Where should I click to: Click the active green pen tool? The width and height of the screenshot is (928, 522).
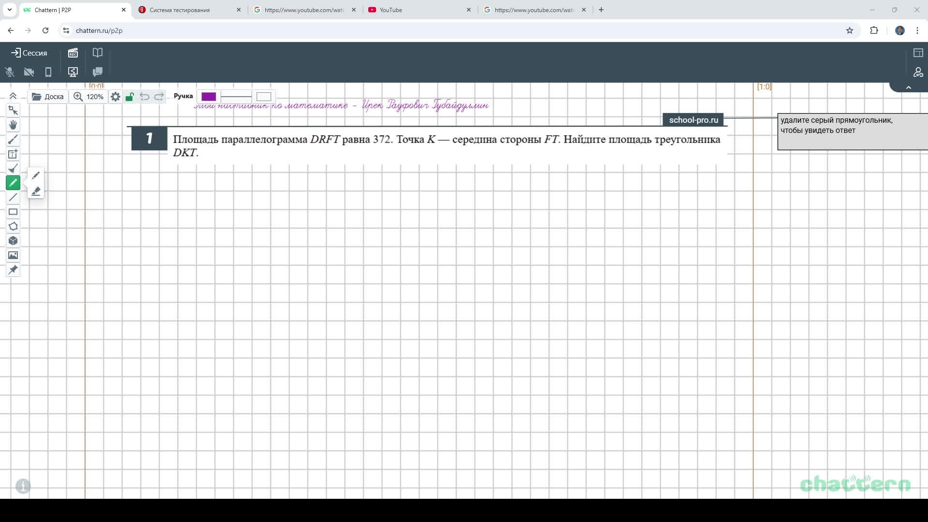coord(13,183)
